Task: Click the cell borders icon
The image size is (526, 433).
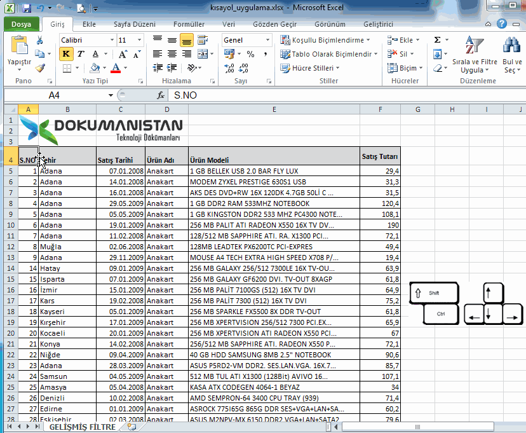Action: point(67,68)
